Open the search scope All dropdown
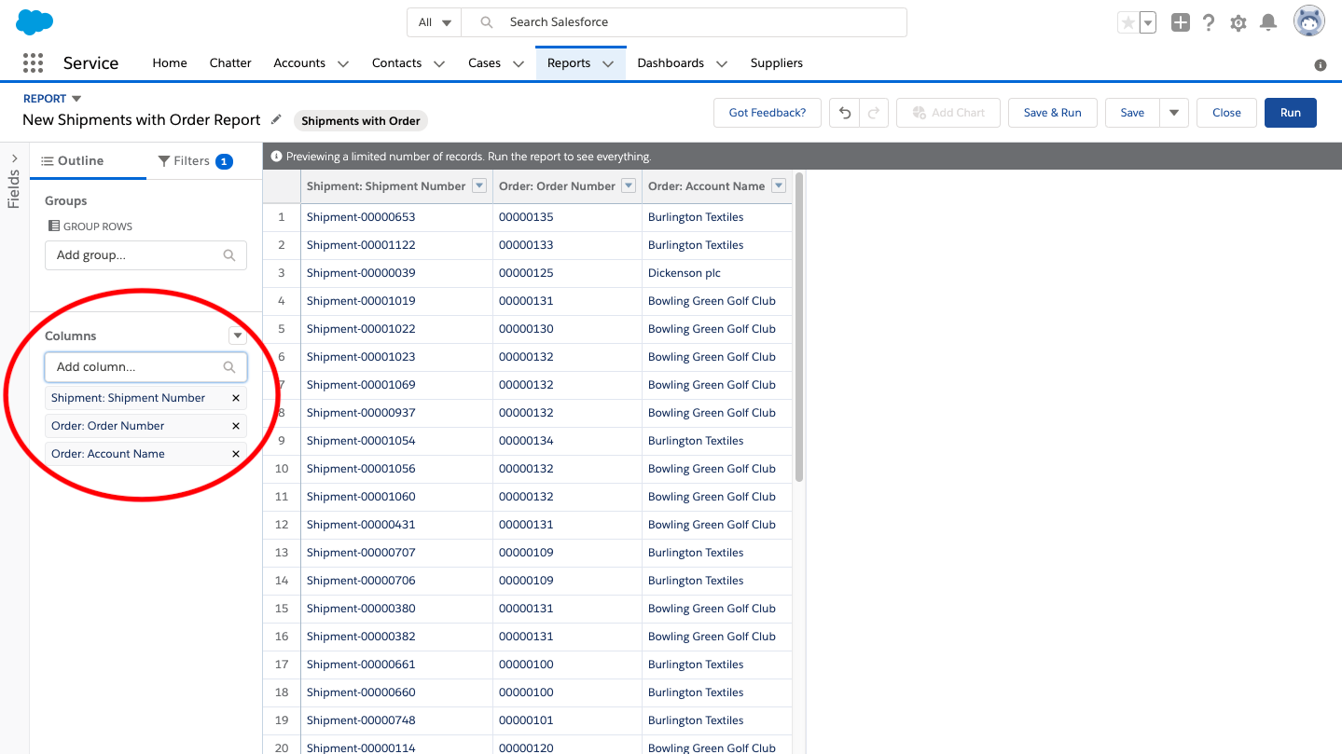Viewport: 1342px width, 754px height. click(x=435, y=22)
